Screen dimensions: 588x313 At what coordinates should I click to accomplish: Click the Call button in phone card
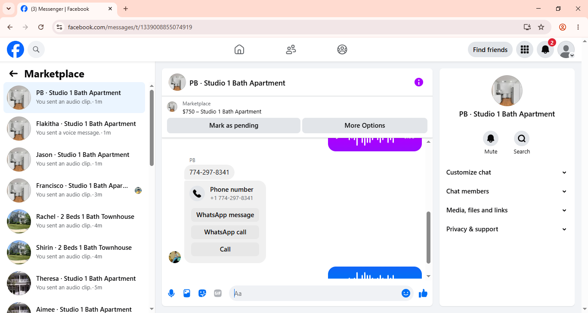(x=225, y=249)
